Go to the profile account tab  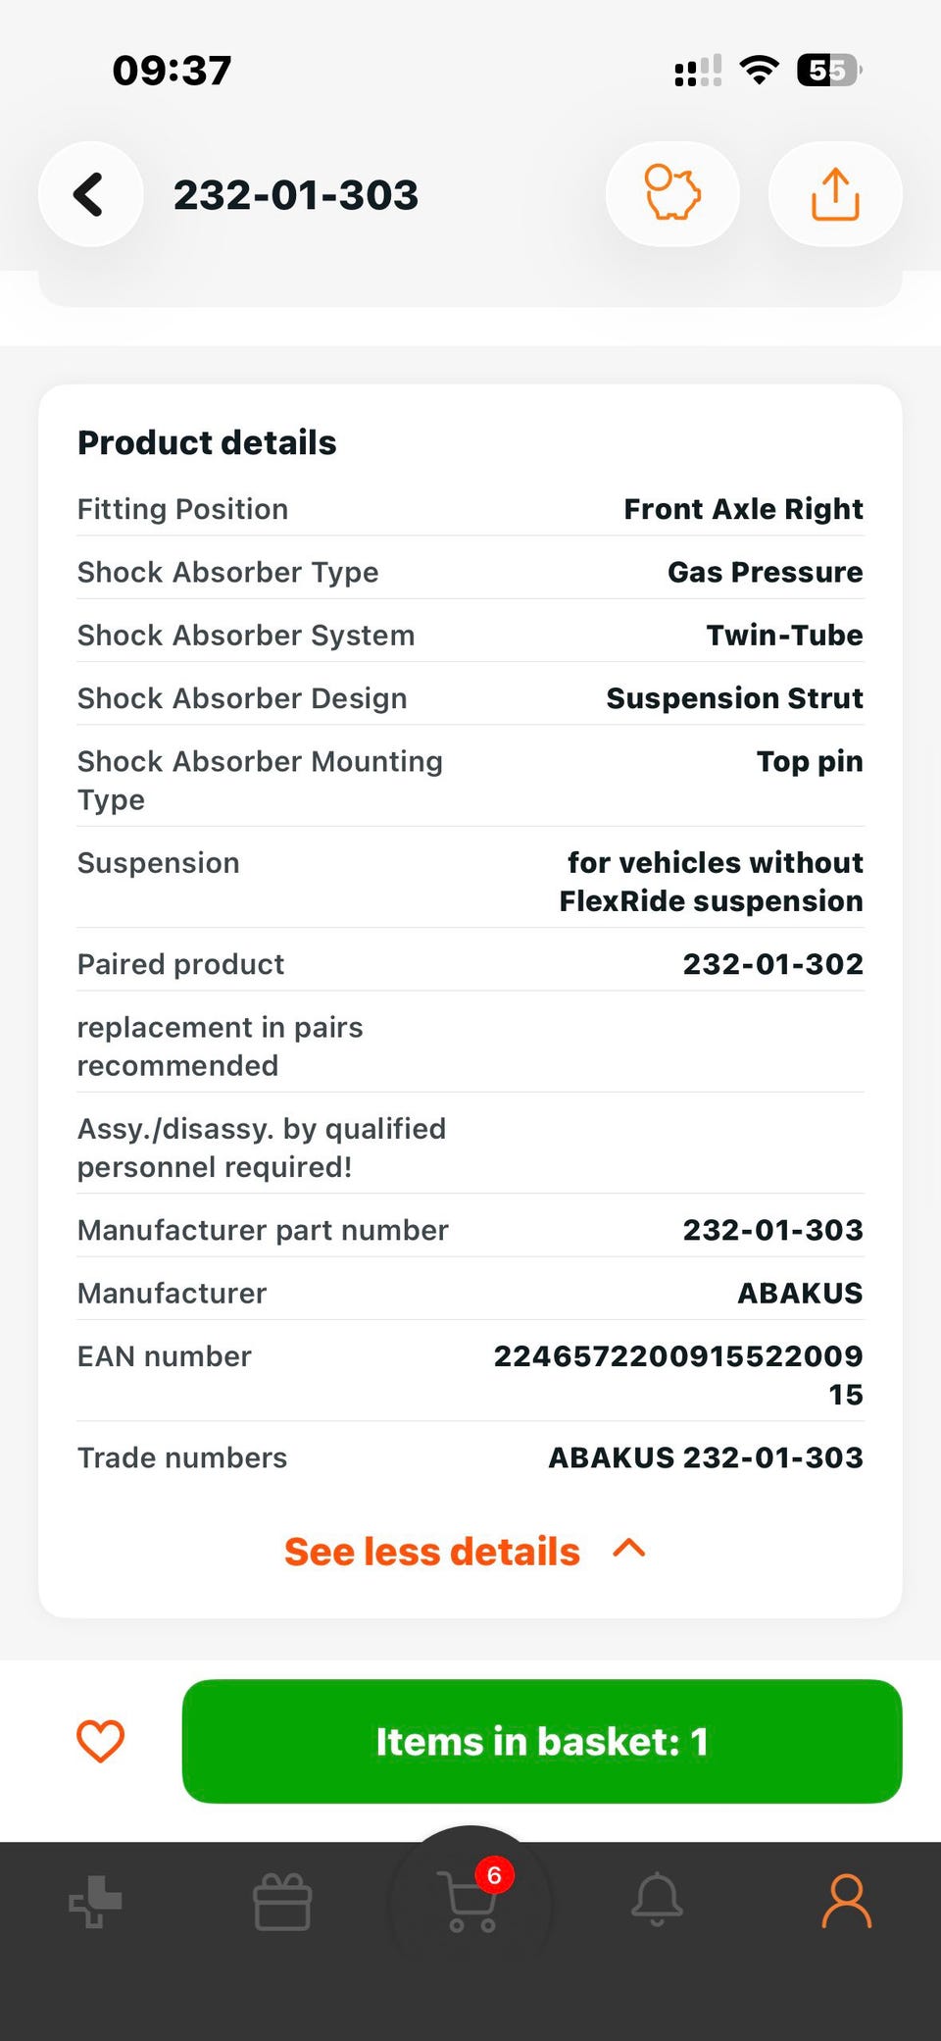click(846, 1901)
